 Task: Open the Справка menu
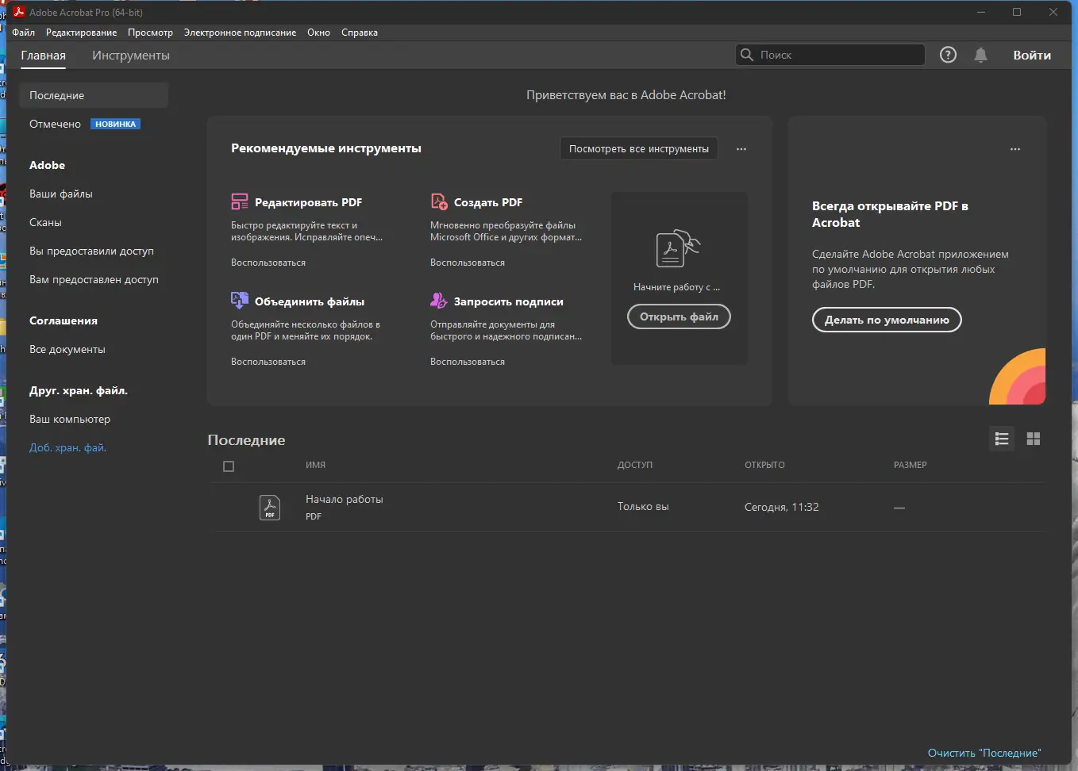360,33
